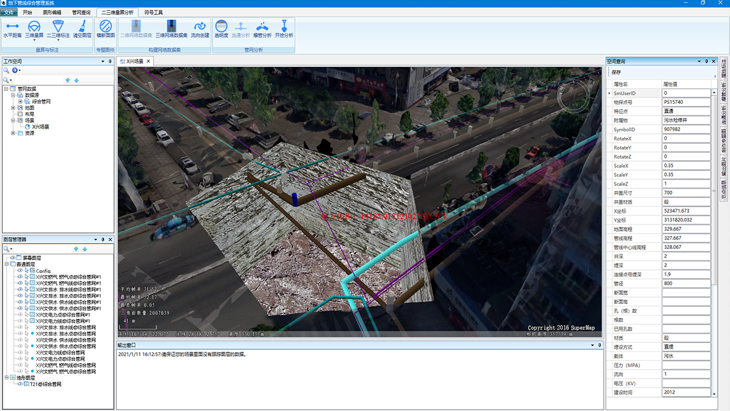Click the 三维网络数据集 icon

171,29
